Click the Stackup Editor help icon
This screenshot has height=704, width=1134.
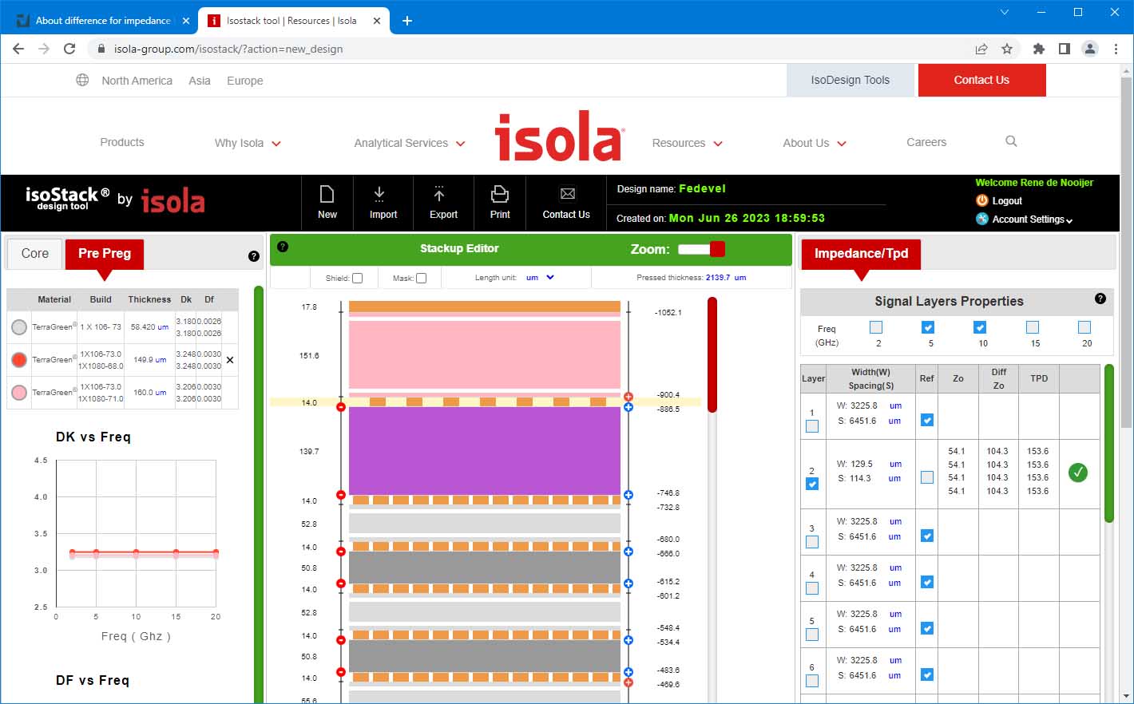tap(282, 247)
